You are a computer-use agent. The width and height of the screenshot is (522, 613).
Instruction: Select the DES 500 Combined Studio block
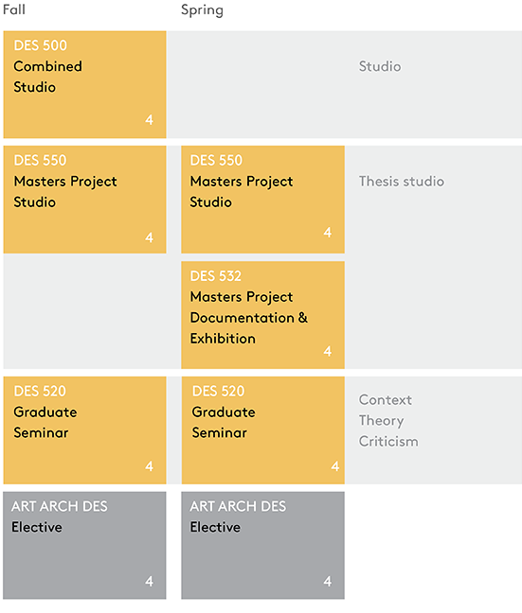point(84,84)
